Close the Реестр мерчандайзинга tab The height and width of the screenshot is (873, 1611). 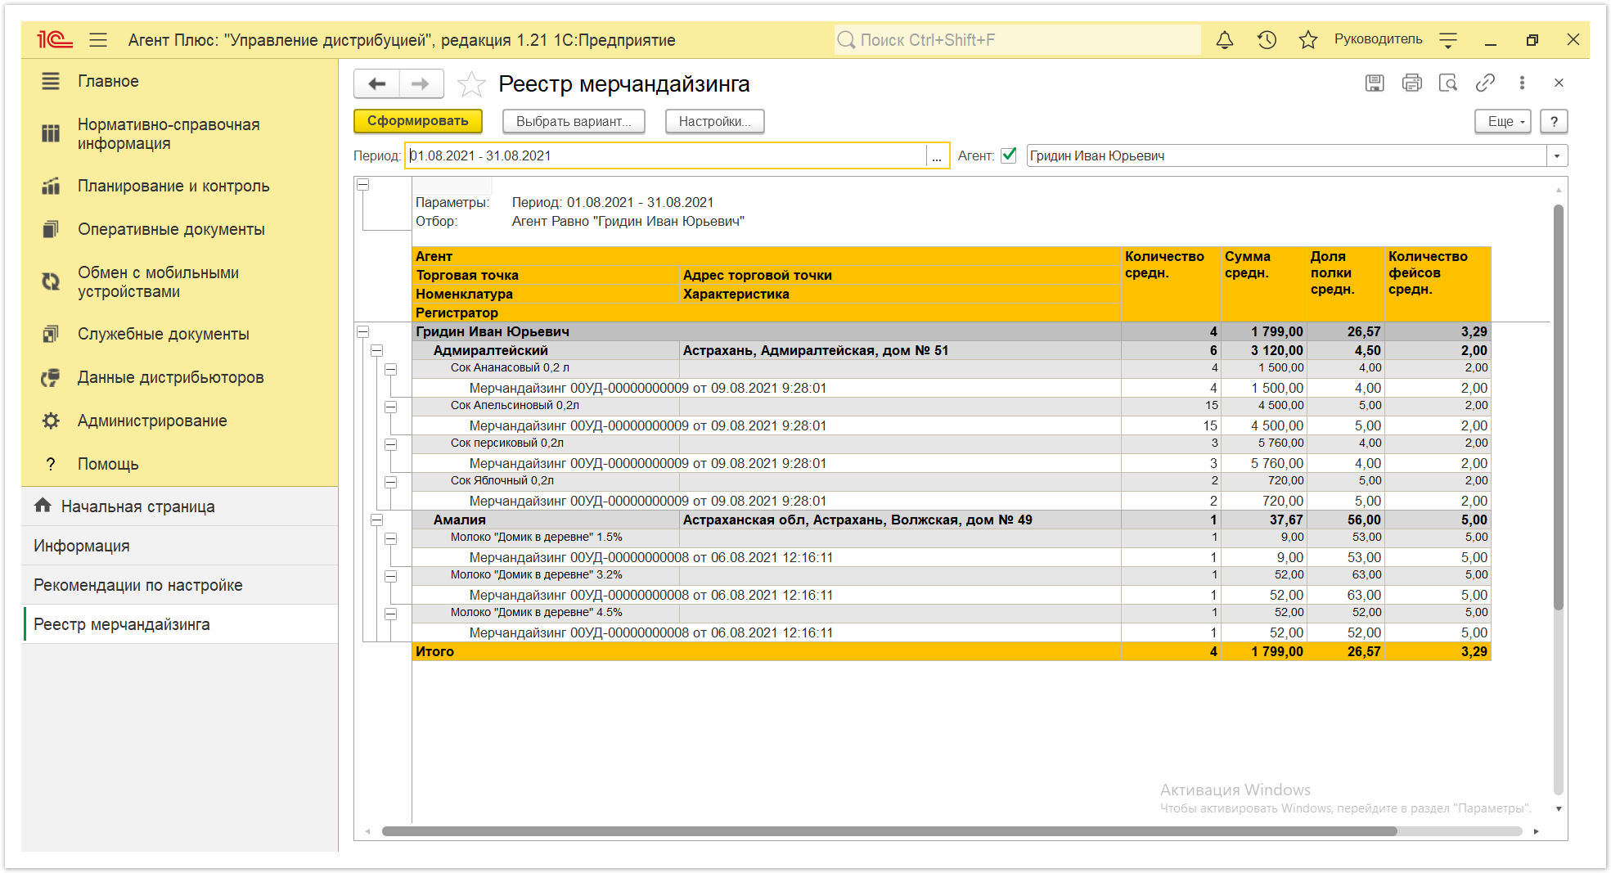(1559, 83)
